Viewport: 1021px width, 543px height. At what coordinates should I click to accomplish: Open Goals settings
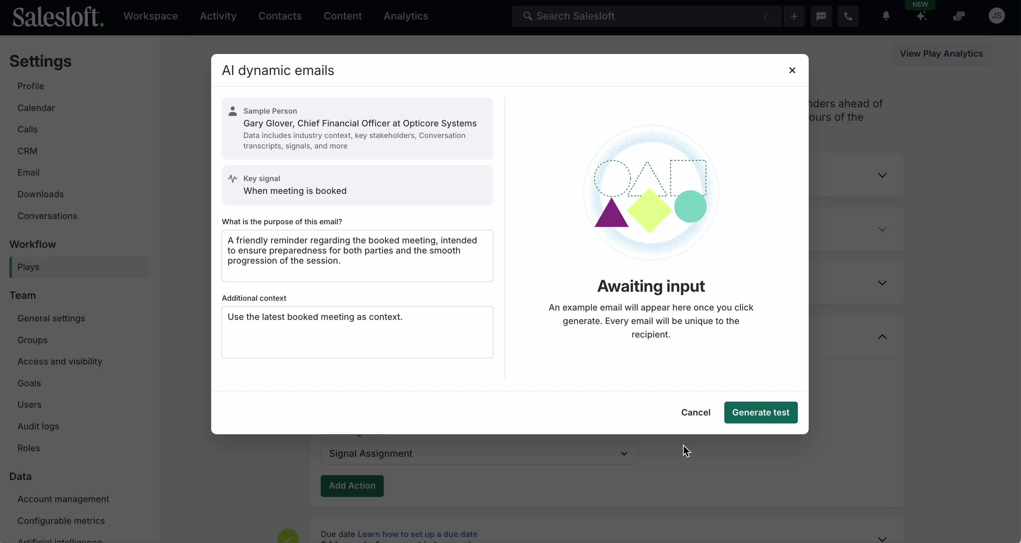[x=29, y=383]
